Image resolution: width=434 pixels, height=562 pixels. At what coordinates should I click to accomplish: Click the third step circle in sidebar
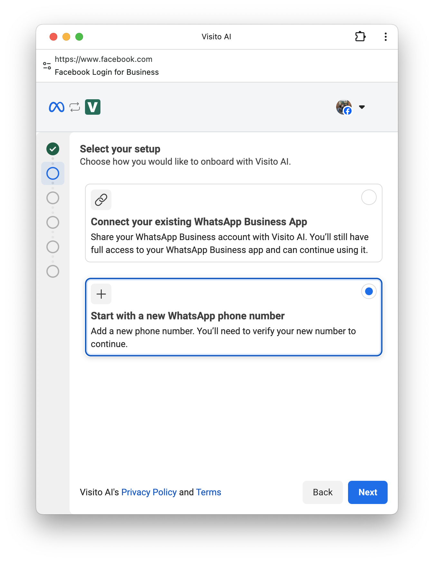[53, 198]
